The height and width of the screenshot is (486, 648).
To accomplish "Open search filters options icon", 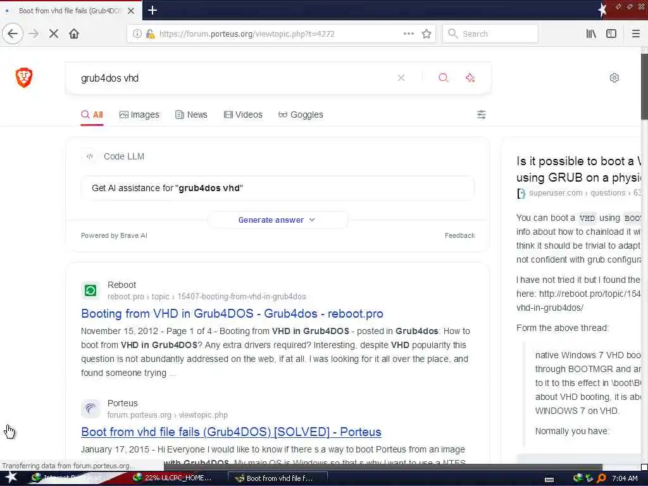I will pyautogui.click(x=481, y=115).
